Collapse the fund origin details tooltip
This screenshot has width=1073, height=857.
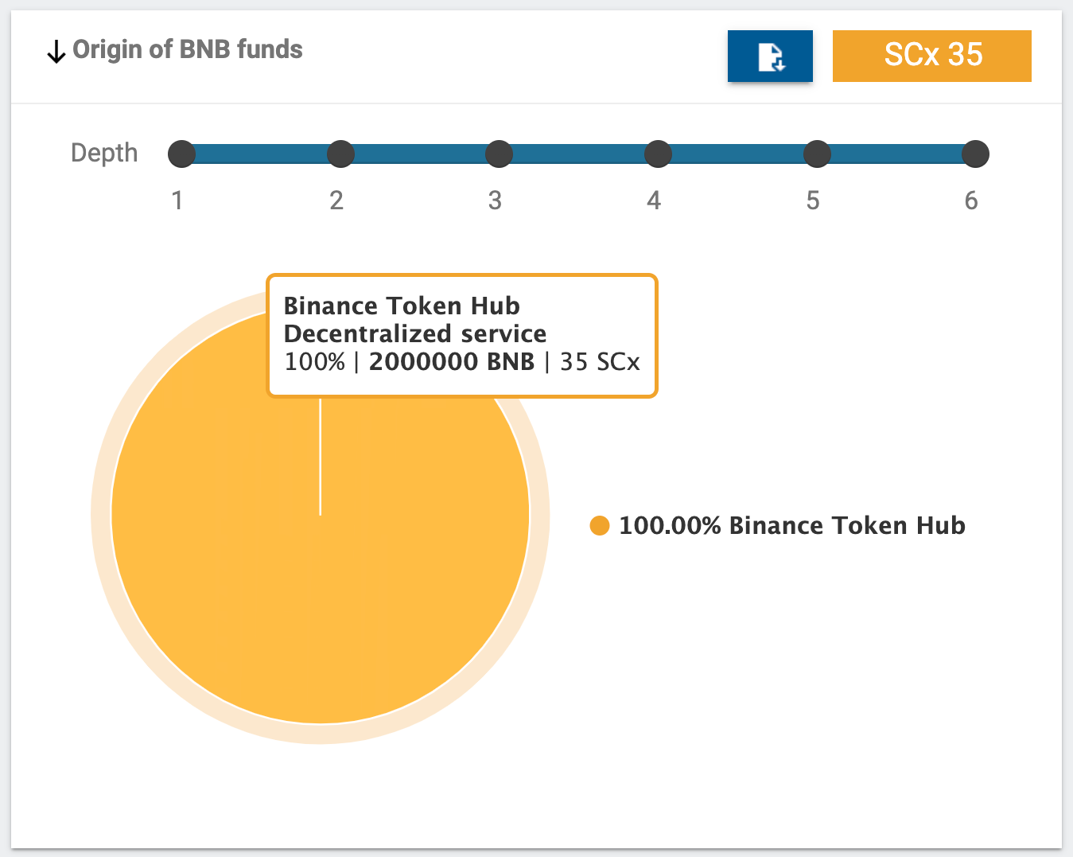tap(461, 335)
